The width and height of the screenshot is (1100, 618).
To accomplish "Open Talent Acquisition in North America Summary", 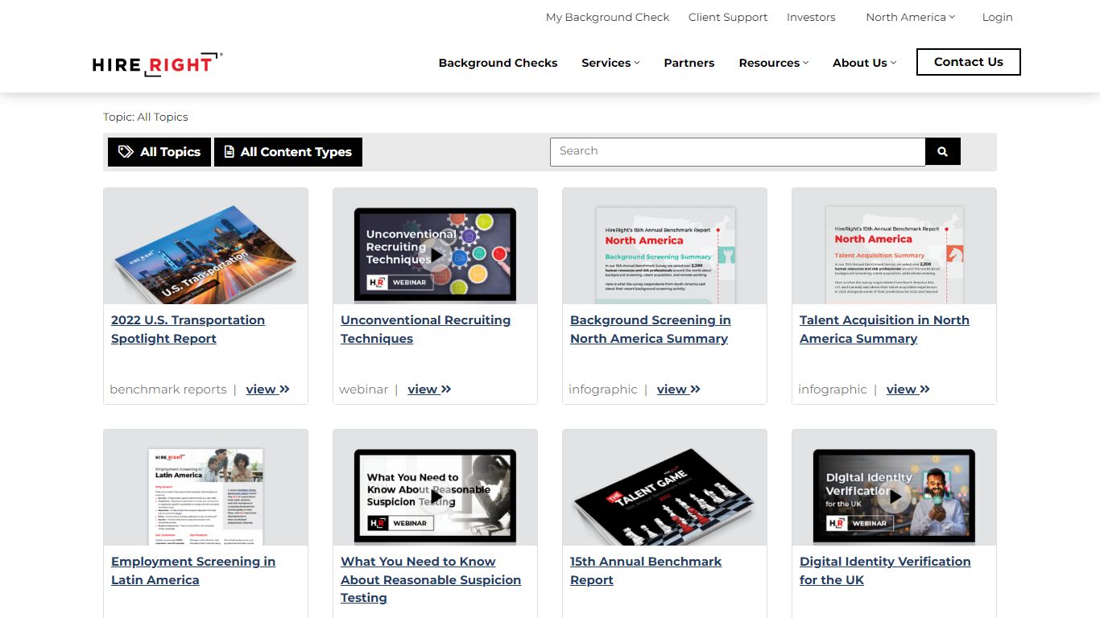I will [884, 329].
